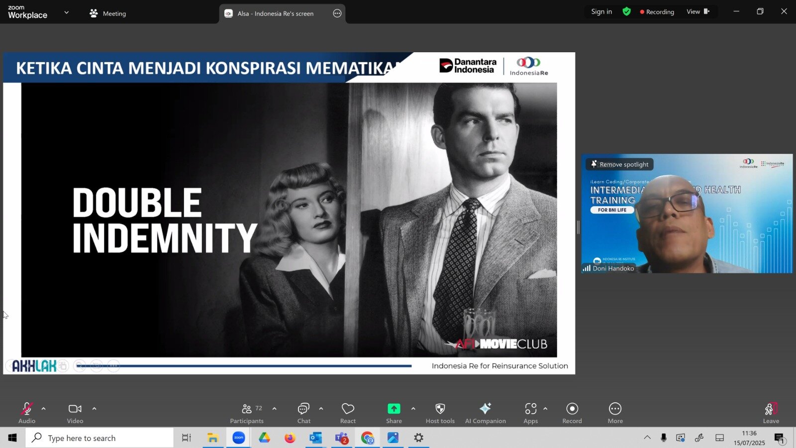The image size is (796, 448).
Task: Open the Chat panel
Action: coord(303,413)
